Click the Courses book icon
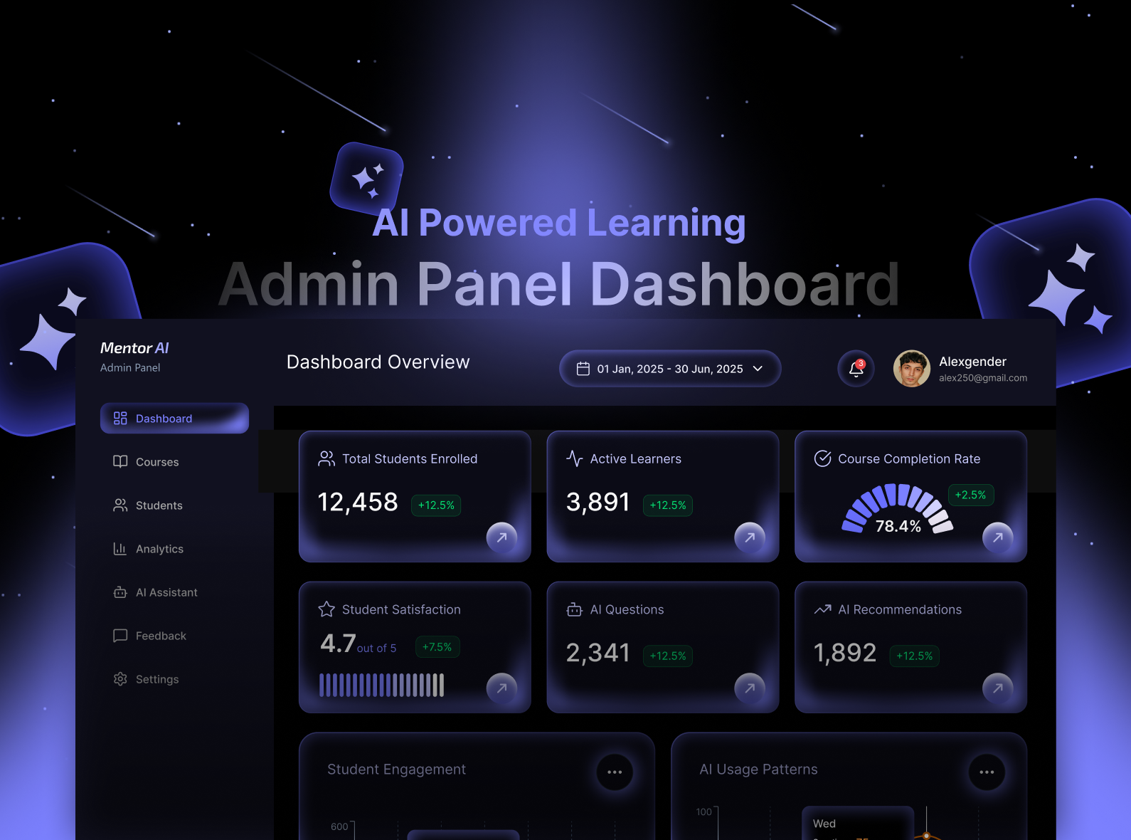Viewport: 1131px width, 840px height. tap(120, 462)
